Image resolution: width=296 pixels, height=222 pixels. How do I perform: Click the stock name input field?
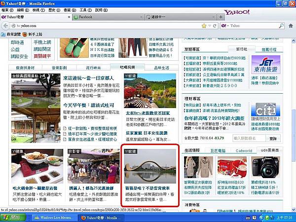point(249,138)
